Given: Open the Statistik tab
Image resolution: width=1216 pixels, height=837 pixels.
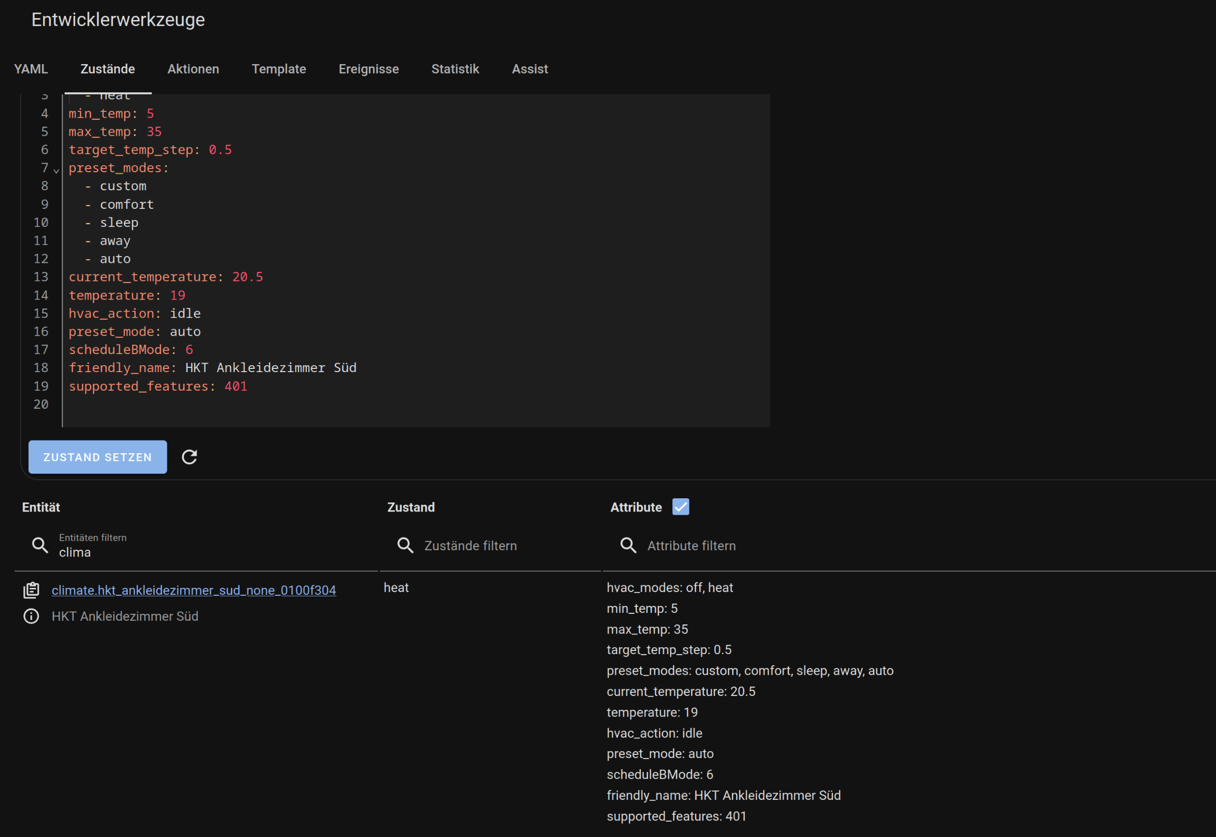Looking at the screenshot, I should [455, 69].
